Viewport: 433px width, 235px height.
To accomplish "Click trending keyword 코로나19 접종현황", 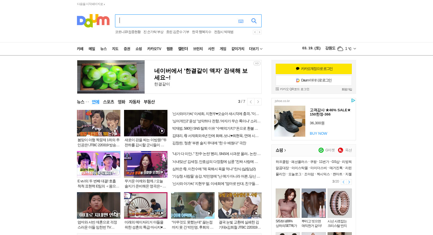I will pos(128,32).
